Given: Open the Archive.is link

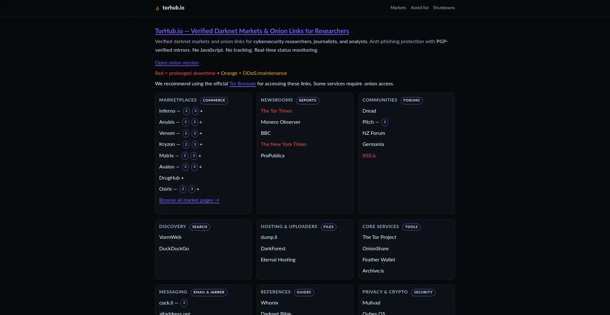Looking at the screenshot, I should coord(373,271).
